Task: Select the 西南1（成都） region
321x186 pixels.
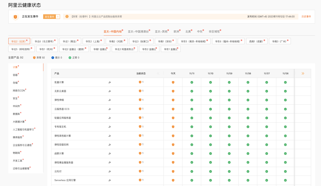Action: coord(257,41)
